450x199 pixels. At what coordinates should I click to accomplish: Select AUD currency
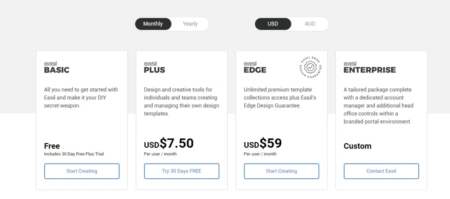pos(310,24)
